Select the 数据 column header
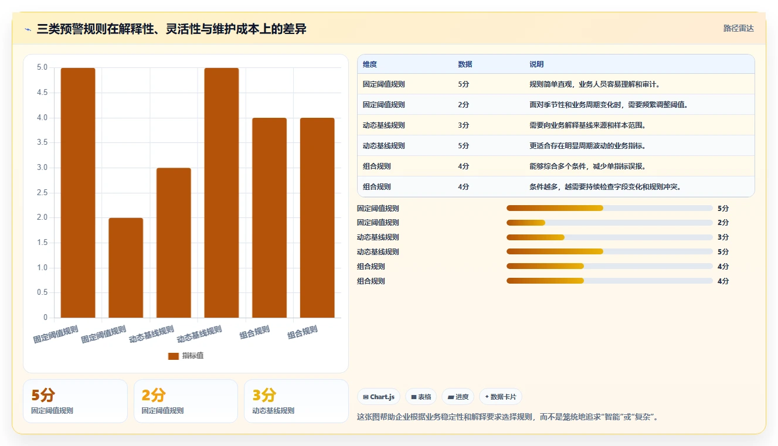 tap(465, 64)
